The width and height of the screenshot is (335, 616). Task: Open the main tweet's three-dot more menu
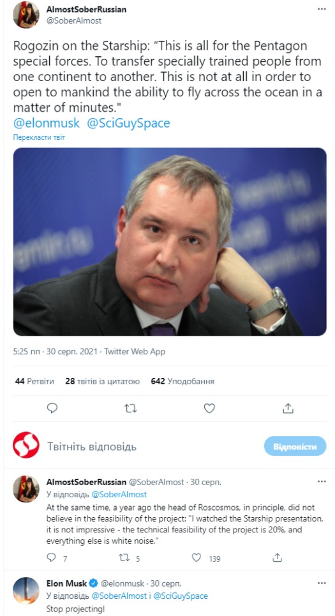(x=322, y=9)
